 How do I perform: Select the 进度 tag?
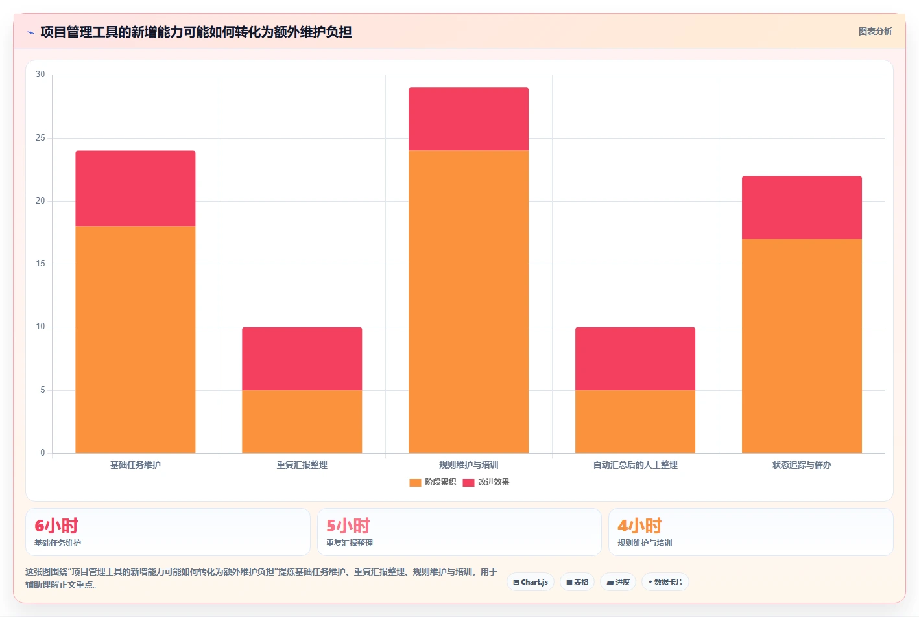pyautogui.click(x=618, y=582)
